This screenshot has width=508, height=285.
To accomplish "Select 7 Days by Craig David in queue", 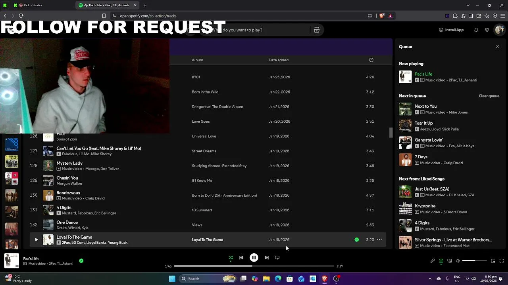I will [x=450, y=160].
